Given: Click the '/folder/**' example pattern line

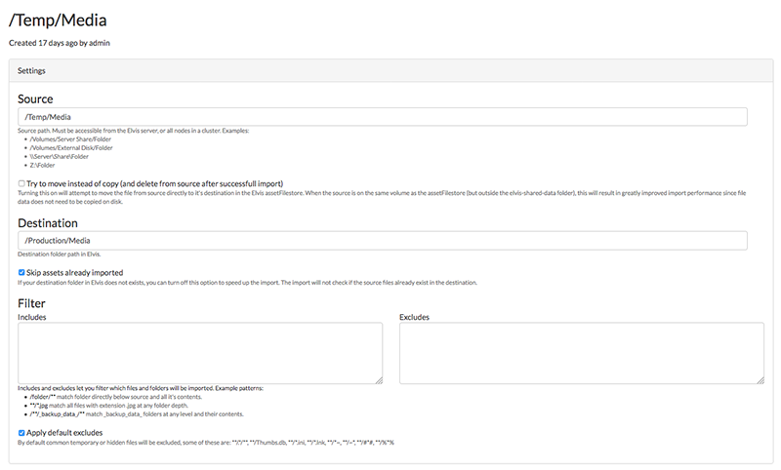Looking at the screenshot, I should click(115, 397).
